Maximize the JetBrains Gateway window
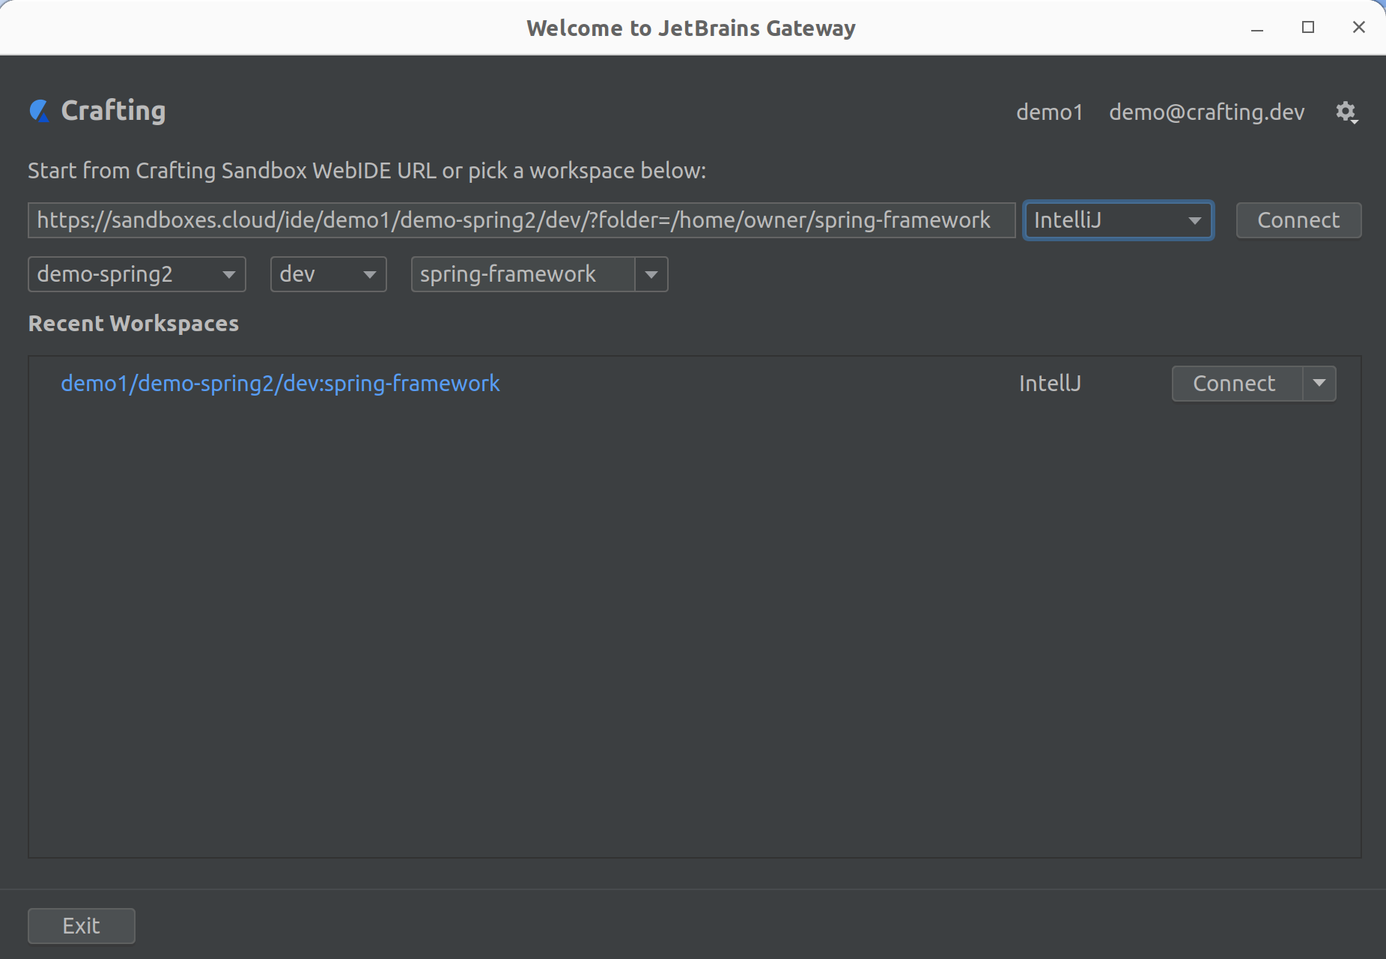This screenshot has height=959, width=1386. click(x=1308, y=28)
